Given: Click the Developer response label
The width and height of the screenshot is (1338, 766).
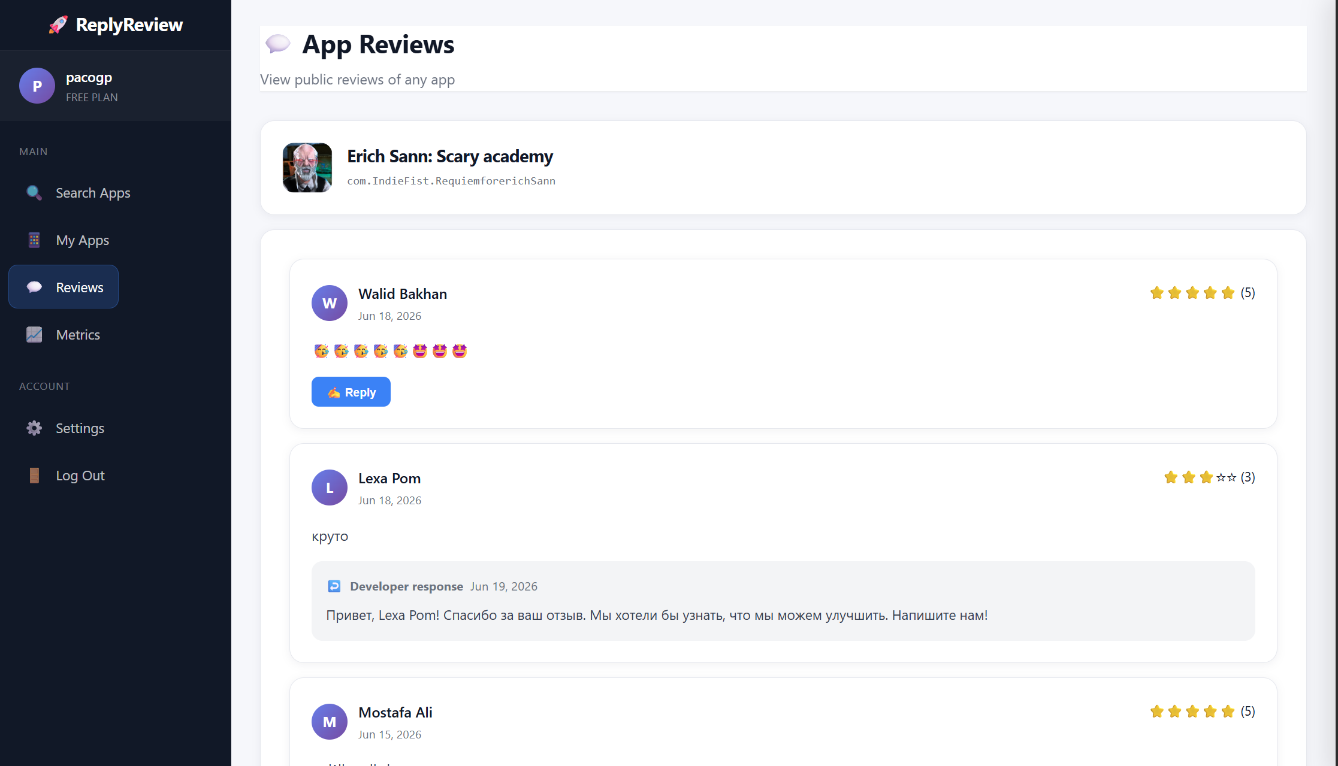Looking at the screenshot, I should (x=406, y=586).
